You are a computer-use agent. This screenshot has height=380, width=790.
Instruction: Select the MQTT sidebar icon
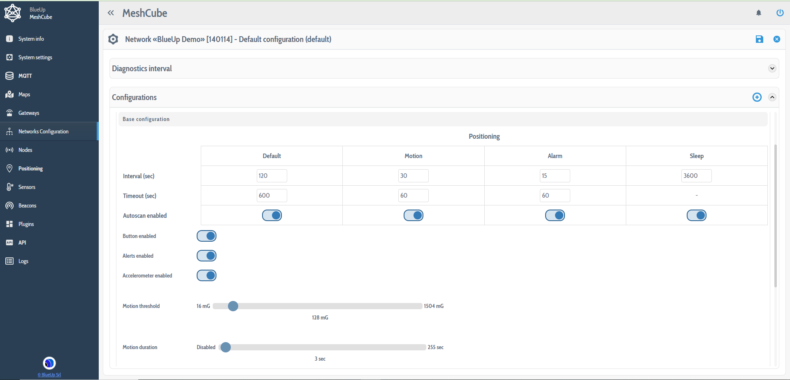25,76
